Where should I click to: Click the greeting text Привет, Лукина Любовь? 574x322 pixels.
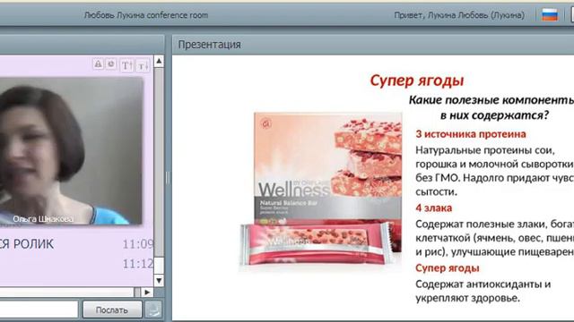pyautogui.click(x=459, y=15)
